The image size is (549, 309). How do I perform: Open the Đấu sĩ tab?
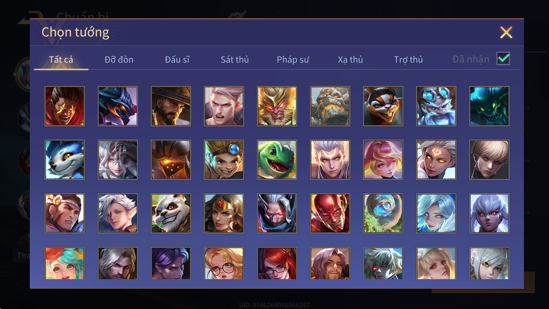[177, 60]
